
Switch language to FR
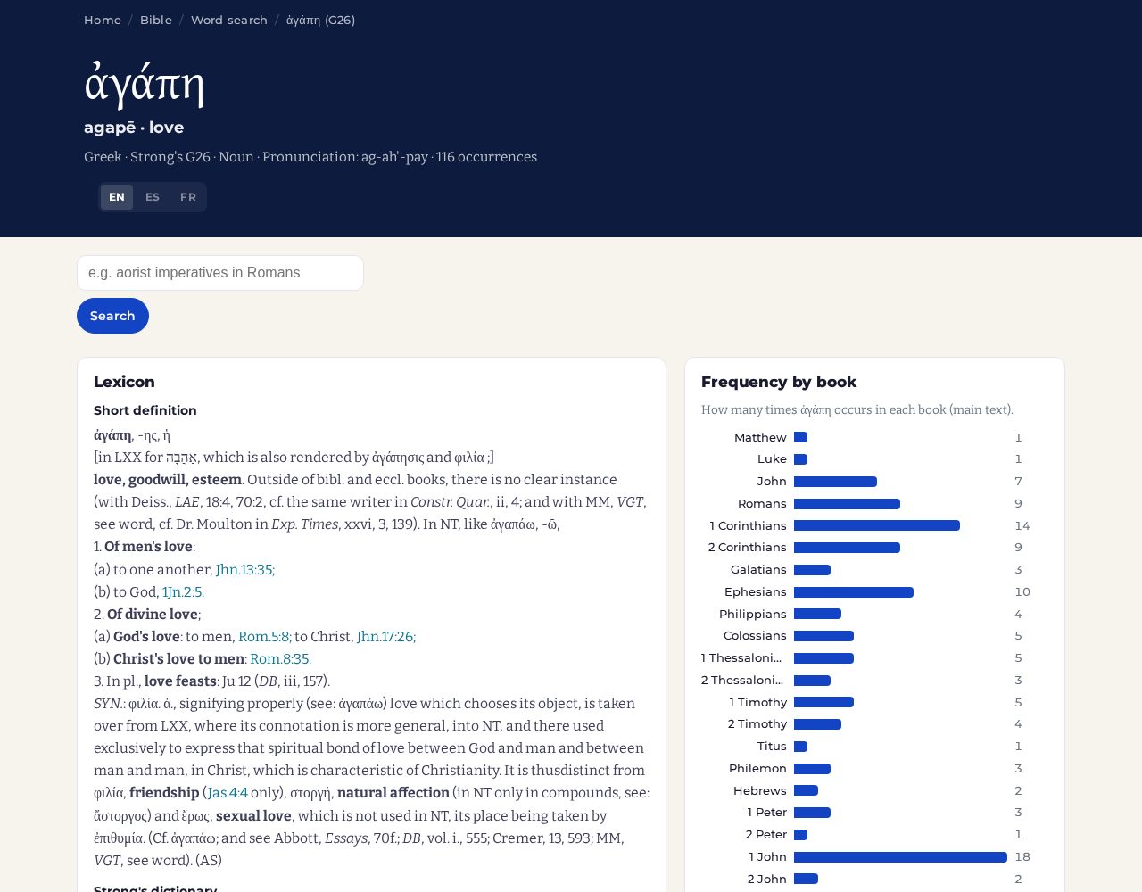188,197
